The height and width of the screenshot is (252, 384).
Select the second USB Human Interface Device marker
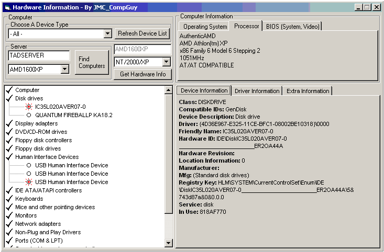click(29, 174)
